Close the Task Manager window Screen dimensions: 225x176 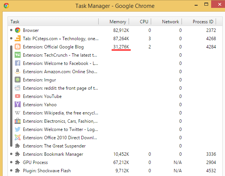click(219, 4)
